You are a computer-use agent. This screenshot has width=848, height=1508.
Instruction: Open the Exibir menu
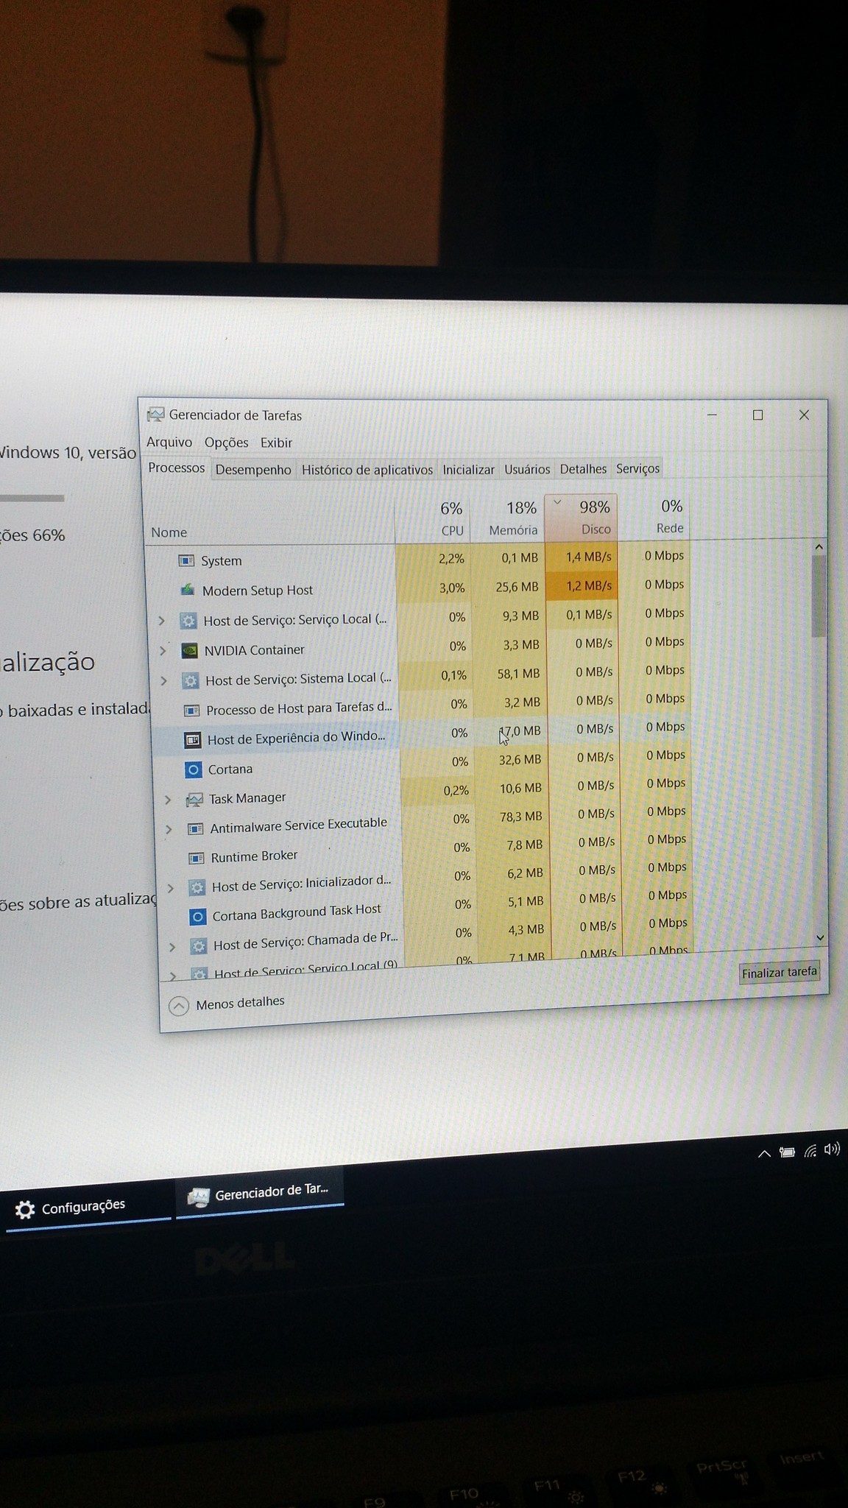click(x=276, y=443)
